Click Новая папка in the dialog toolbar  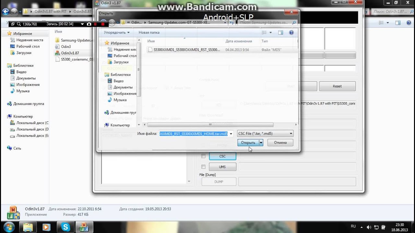149,32
